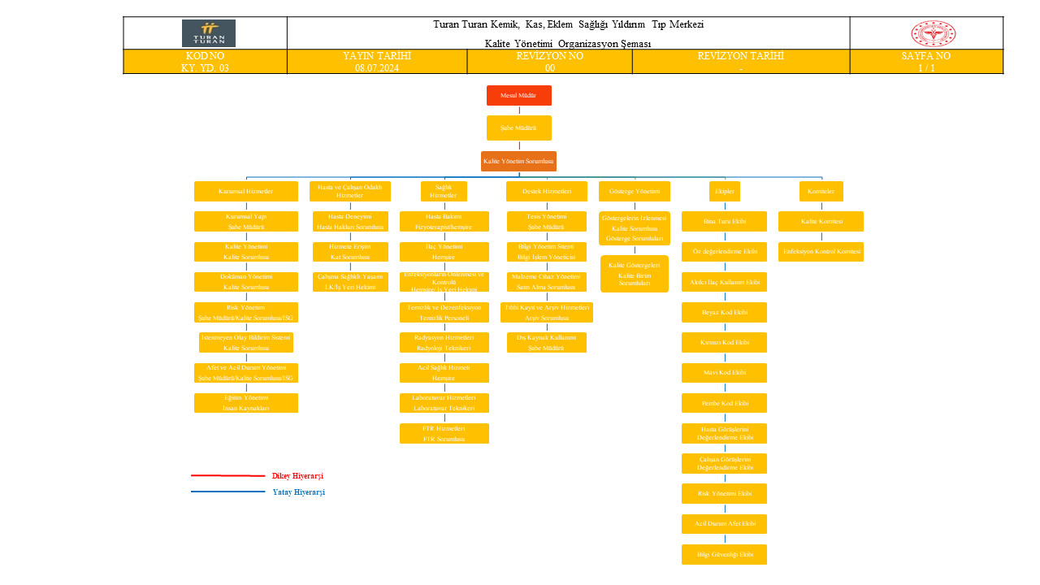1040x585 pixels.
Task: Click the Turan Turan logo
Action: coord(208,33)
